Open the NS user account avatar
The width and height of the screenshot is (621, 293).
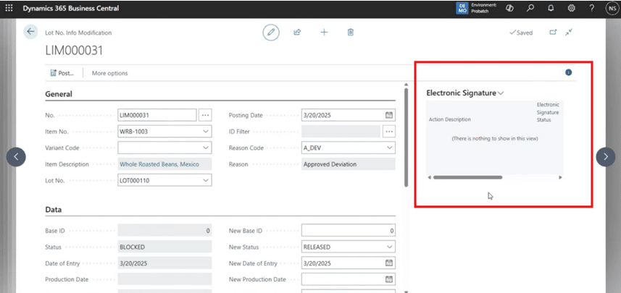point(612,8)
